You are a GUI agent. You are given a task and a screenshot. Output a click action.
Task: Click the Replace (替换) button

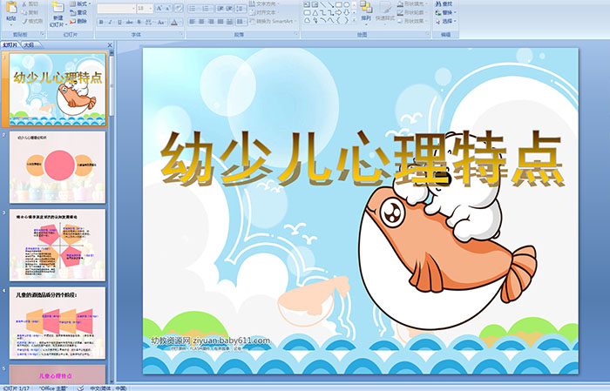coord(446,12)
